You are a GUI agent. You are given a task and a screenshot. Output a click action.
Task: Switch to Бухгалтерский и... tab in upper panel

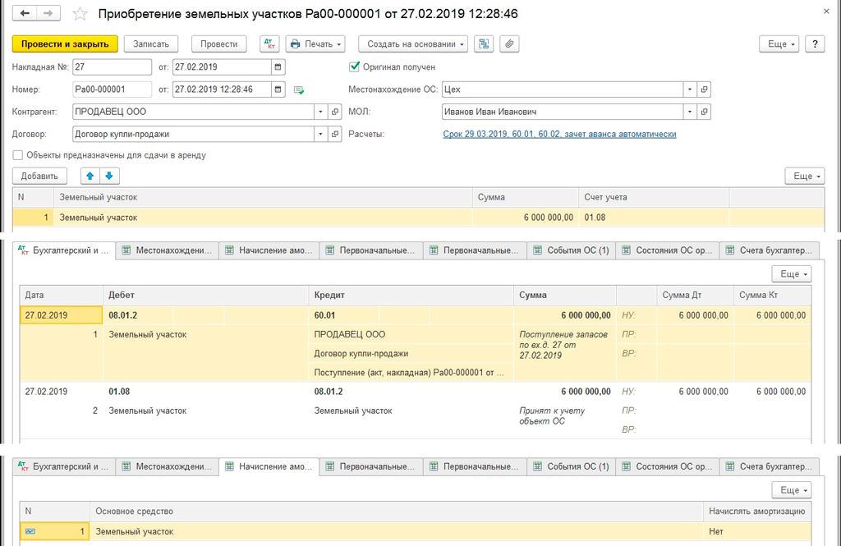coord(64,250)
